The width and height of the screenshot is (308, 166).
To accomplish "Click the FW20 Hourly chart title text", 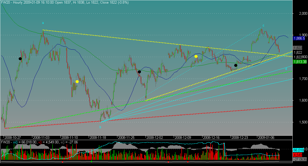I will 65,2.
